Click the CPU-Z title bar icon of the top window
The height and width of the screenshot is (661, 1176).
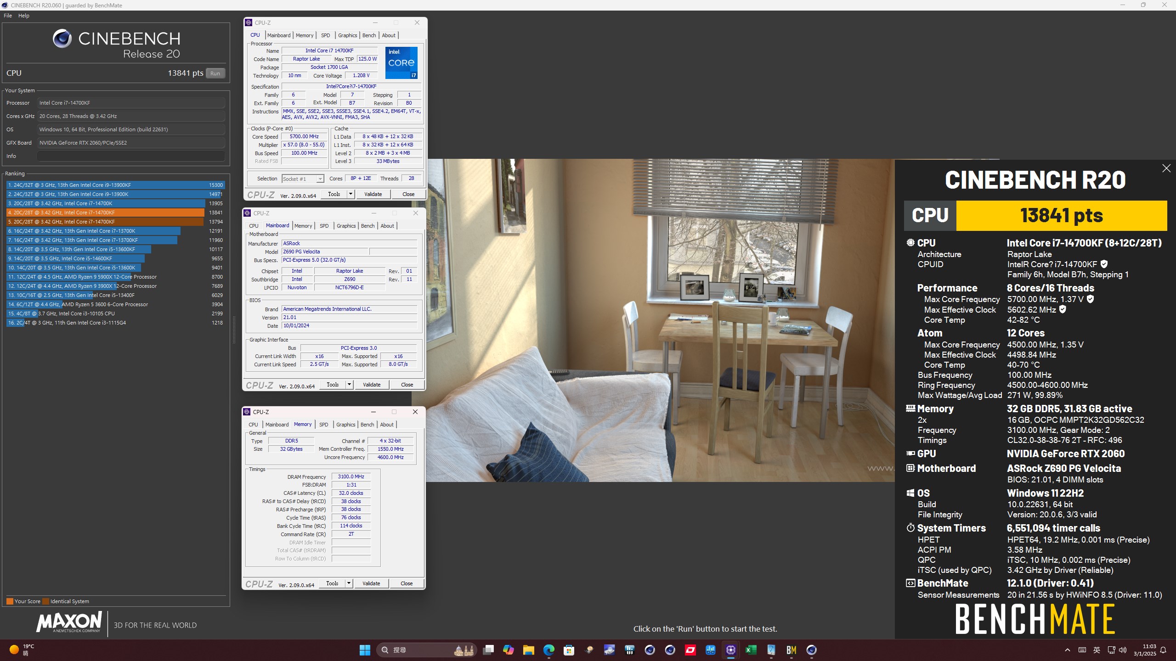[x=249, y=22]
